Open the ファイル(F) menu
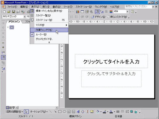The image size is (159, 119). 12,7
